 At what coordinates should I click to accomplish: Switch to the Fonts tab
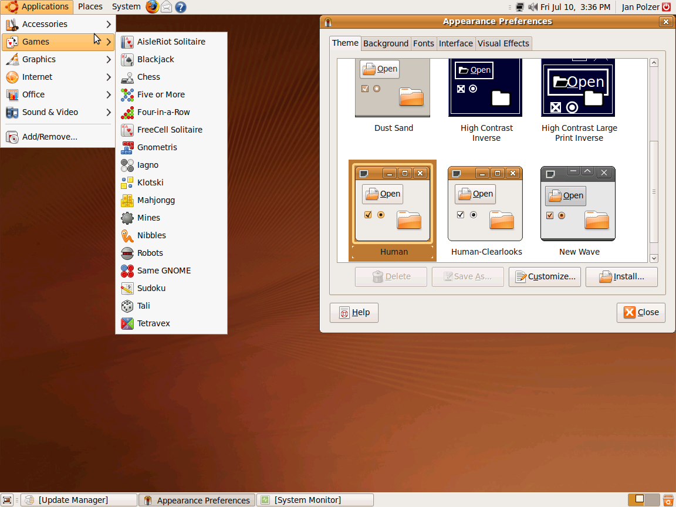(x=423, y=43)
